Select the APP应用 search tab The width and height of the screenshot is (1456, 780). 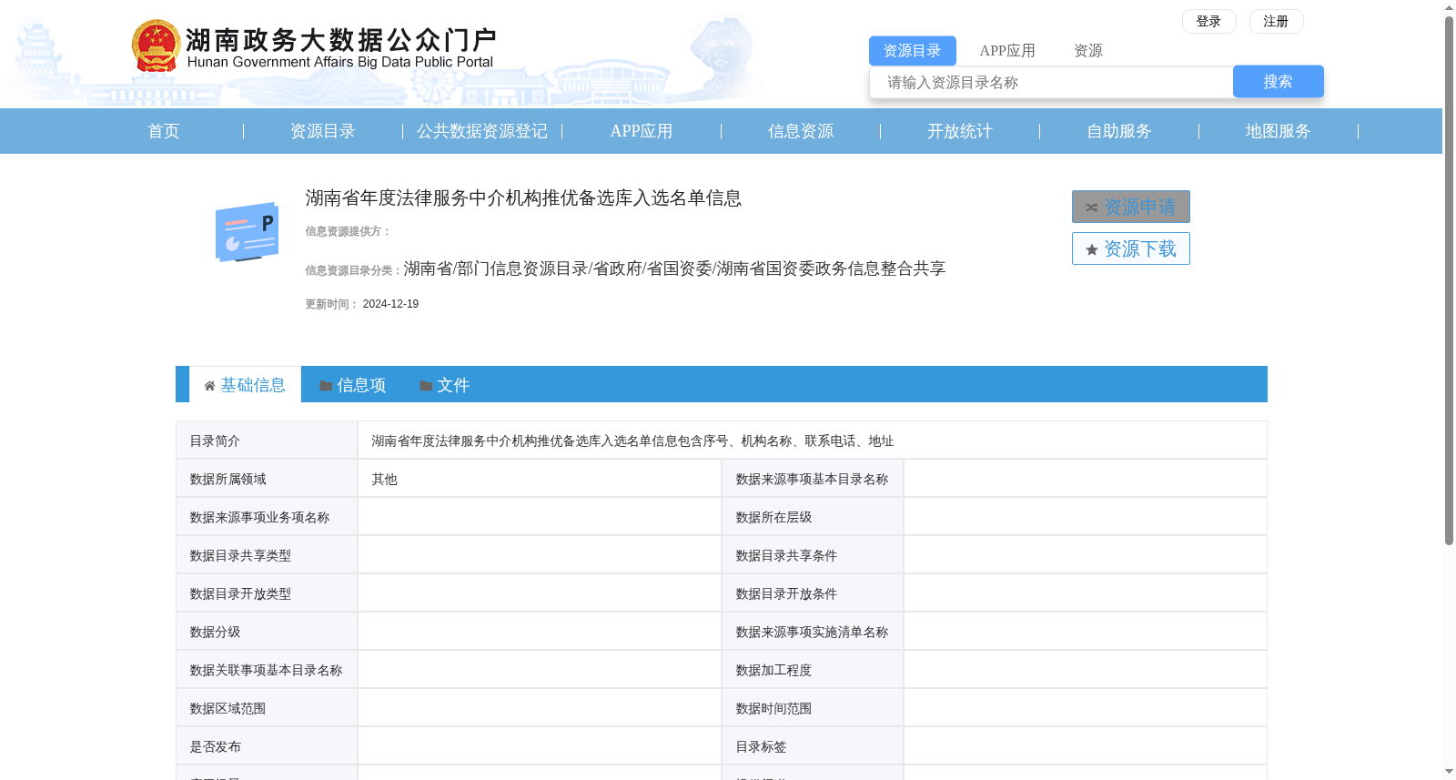[1007, 51]
